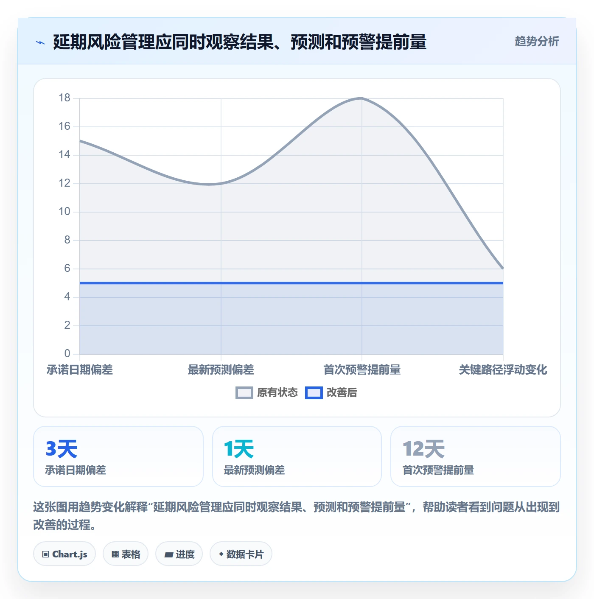594x599 pixels.
Task: Click the 承诺日期偏差 x-axis label
Action: point(80,370)
